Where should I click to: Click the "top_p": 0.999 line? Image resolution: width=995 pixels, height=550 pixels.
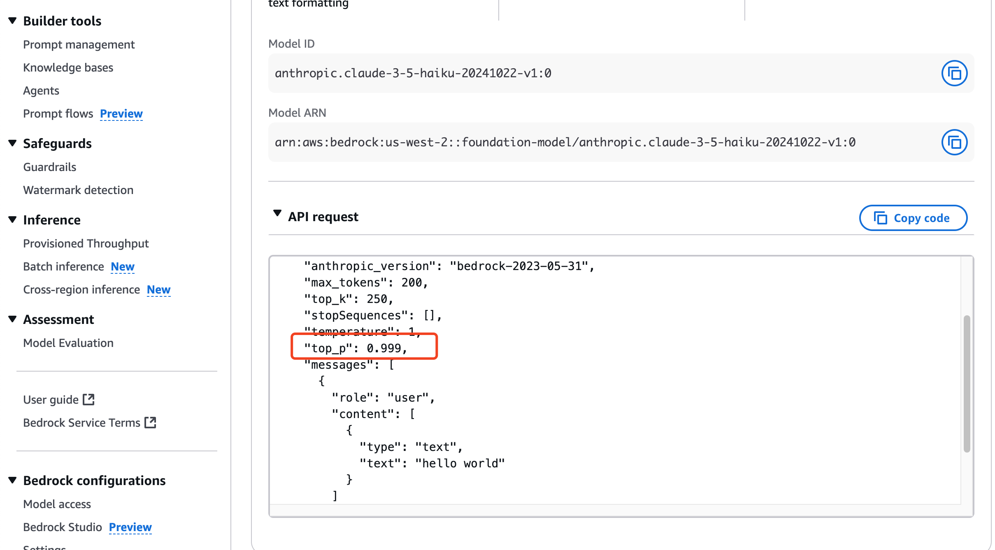point(356,348)
